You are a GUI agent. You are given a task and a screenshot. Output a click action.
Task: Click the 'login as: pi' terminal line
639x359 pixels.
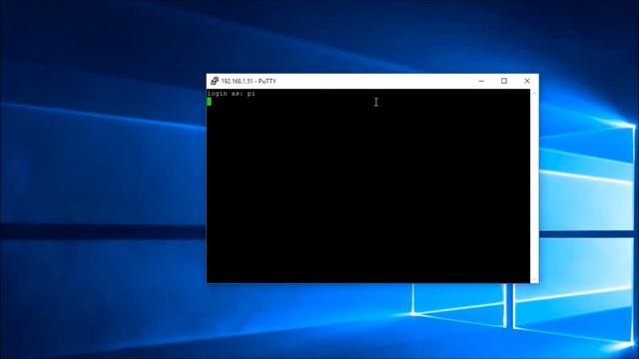[x=231, y=94]
